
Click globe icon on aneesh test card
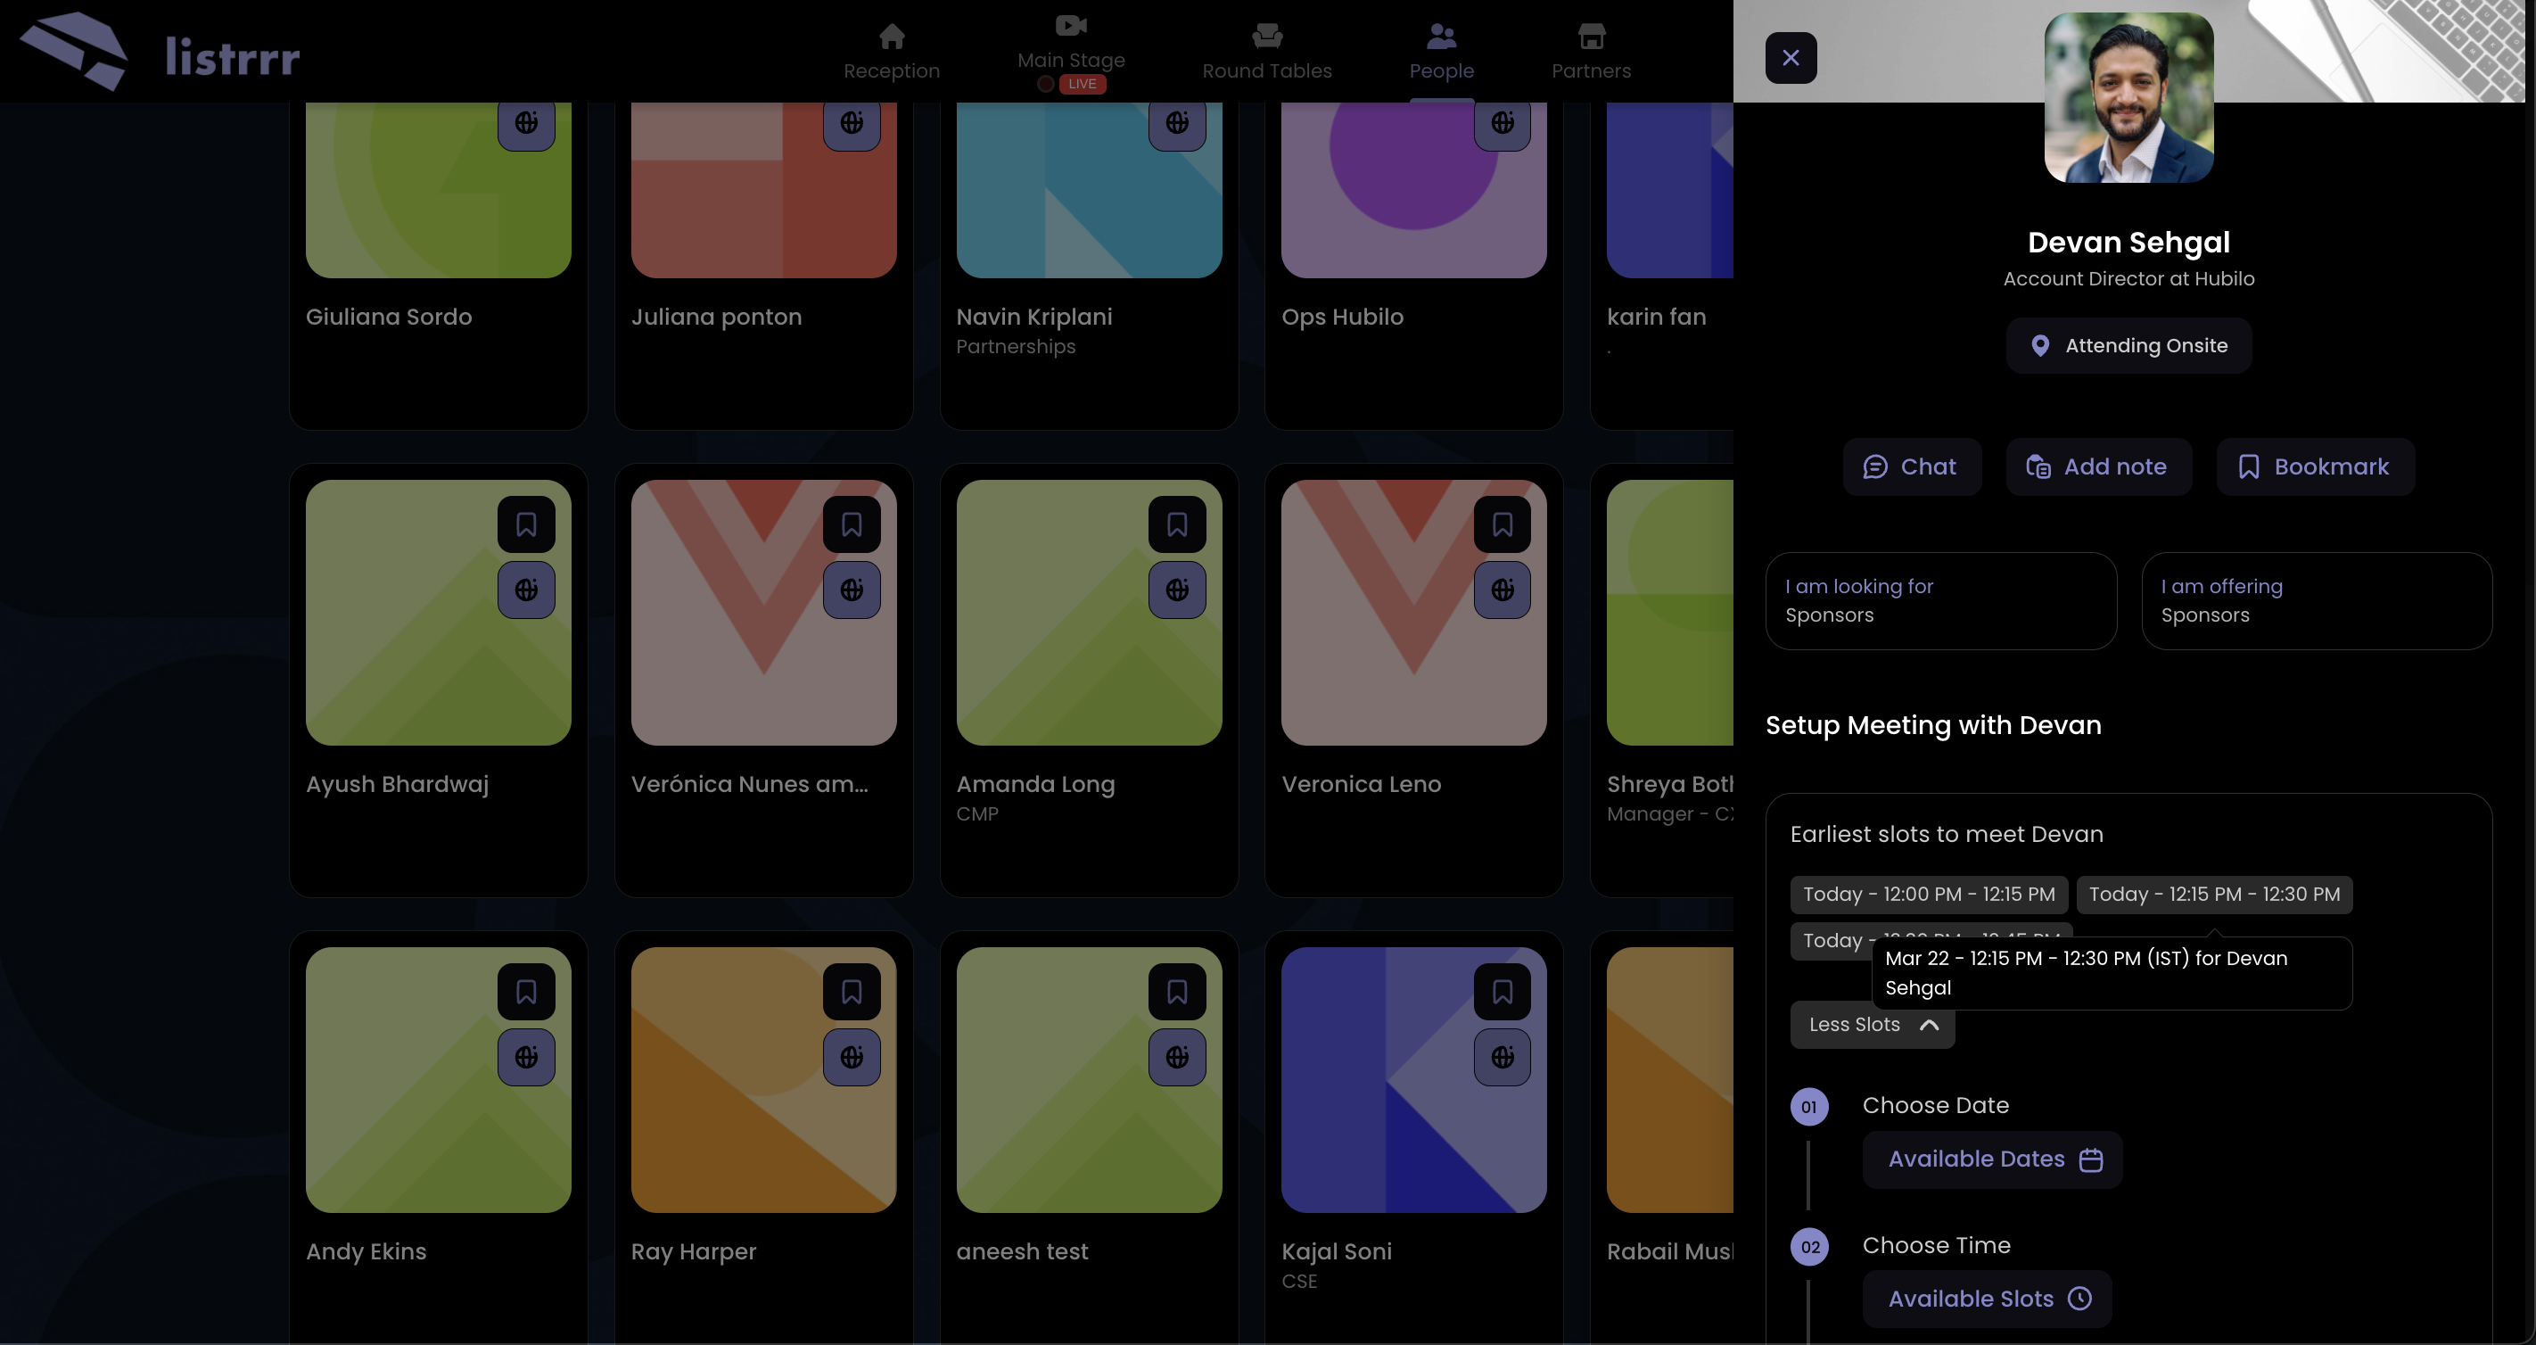[x=1177, y=1058]
